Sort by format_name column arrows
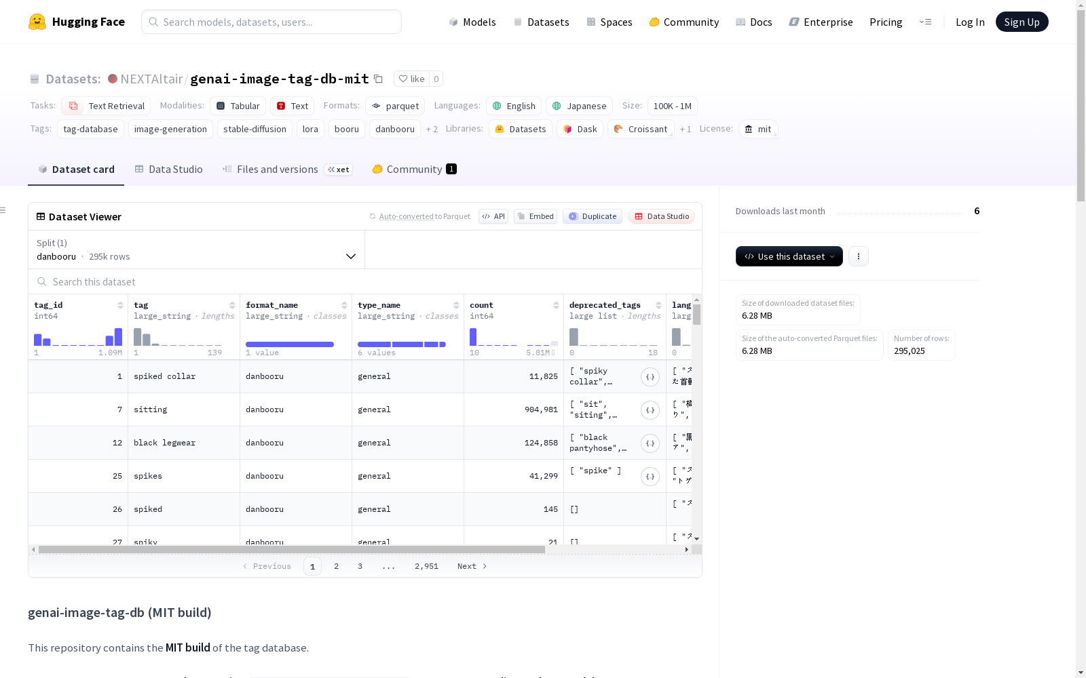Image resolution: width=1086 pixels, height=678 pixels. tap(344, 305)
